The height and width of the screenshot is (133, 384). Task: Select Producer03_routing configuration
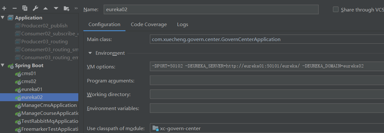tap(45, 41)
